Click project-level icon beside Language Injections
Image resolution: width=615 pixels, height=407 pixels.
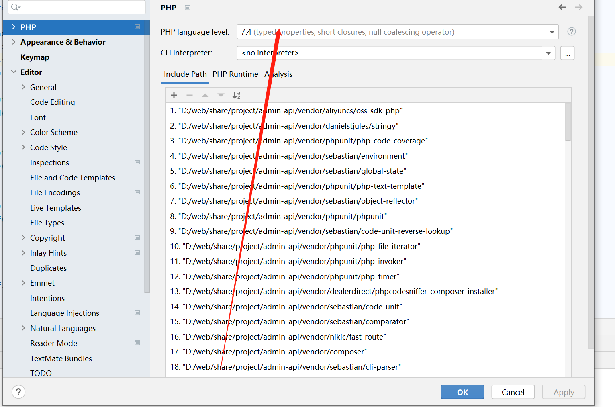(137, 313)
